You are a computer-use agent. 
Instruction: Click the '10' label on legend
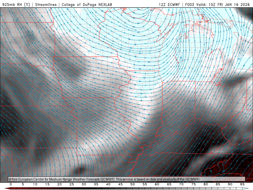pos(35,184)
